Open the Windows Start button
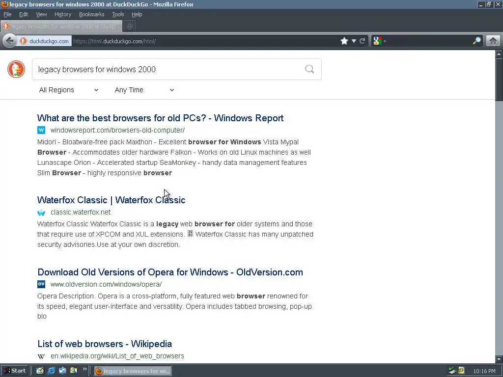 pos(15,371)
